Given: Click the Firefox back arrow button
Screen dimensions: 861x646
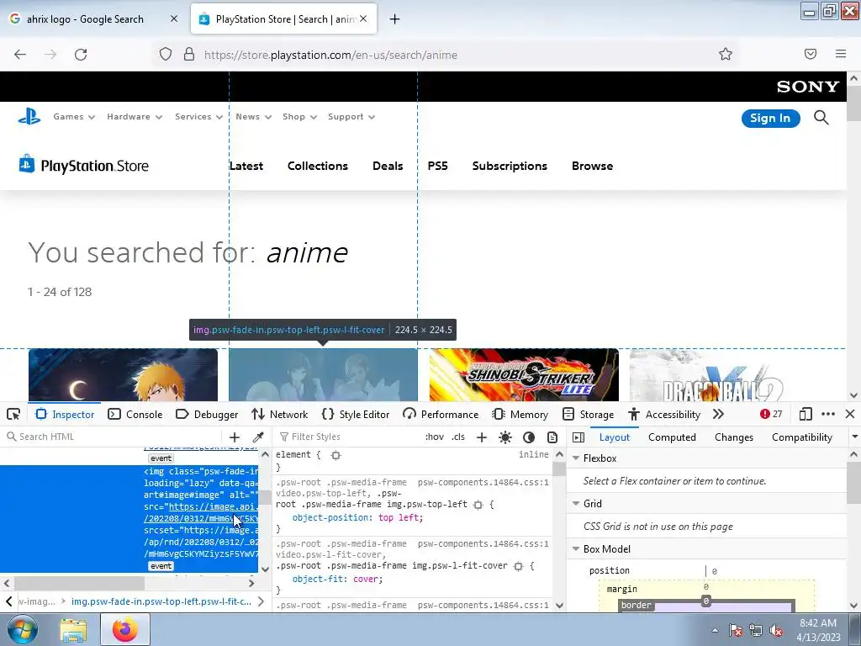Looking at the screenshot, I should click(x=20, y=55).
